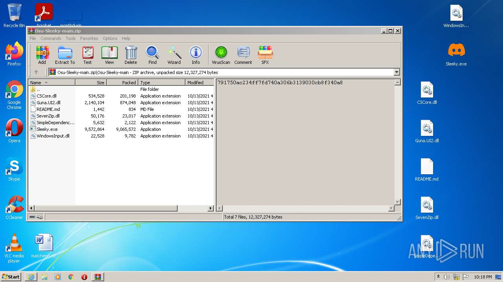Viewport: 503px width, 282px height.
Task: Open the Favorites menu
Action: coord(89,38)
